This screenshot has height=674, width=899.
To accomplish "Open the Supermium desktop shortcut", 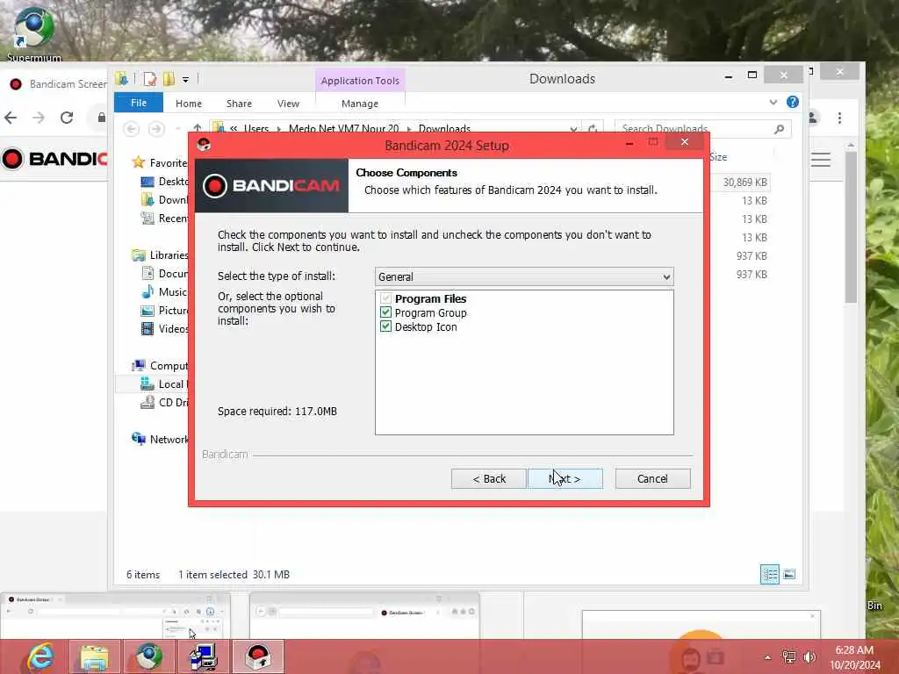I will pos(34,32).
